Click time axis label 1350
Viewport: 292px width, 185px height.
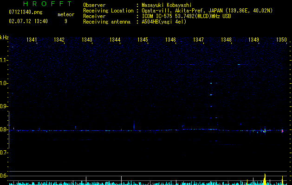(282, 39)
